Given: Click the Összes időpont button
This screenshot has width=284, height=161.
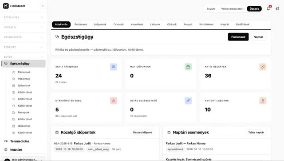Looking at the screenshot, I should [x=142, y=133].
